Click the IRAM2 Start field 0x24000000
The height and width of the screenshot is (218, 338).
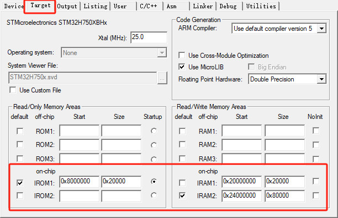[242, 196]
